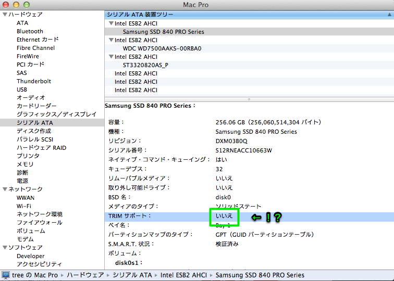This screenshot has width=394, height=281.
Task: Click queue depth value 32
Action: (x=219, y=169)
